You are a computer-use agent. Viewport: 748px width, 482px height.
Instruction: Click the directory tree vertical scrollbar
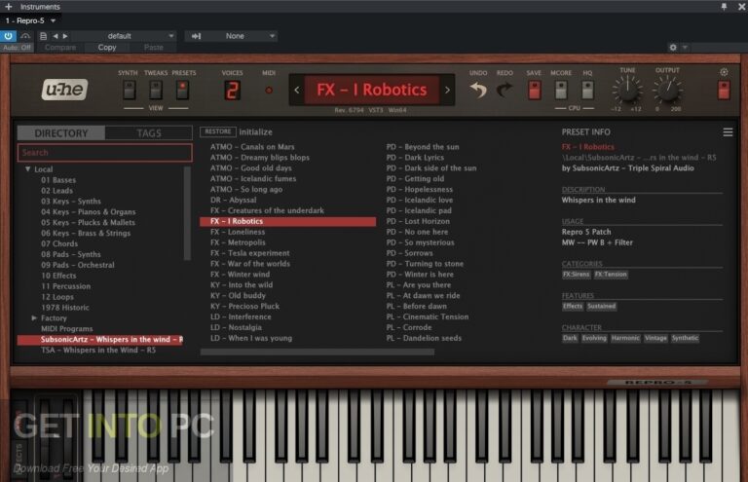[x=187, y=212]
